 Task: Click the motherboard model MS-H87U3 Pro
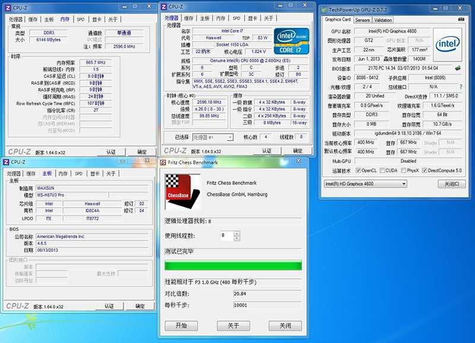(x=72, y=195)
